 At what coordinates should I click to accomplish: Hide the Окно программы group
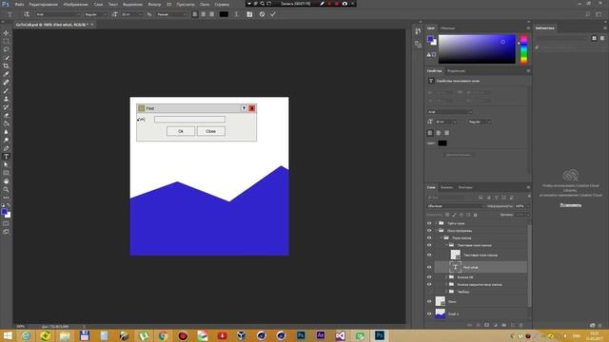[x=429, y=230]
